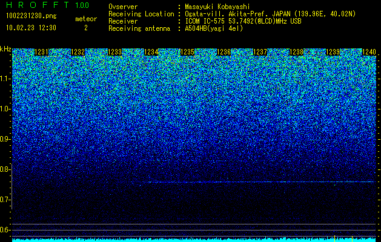381x242 pixels.
Task: Select the ICOM IC-575 receiver text
Action: coord(243,21)
